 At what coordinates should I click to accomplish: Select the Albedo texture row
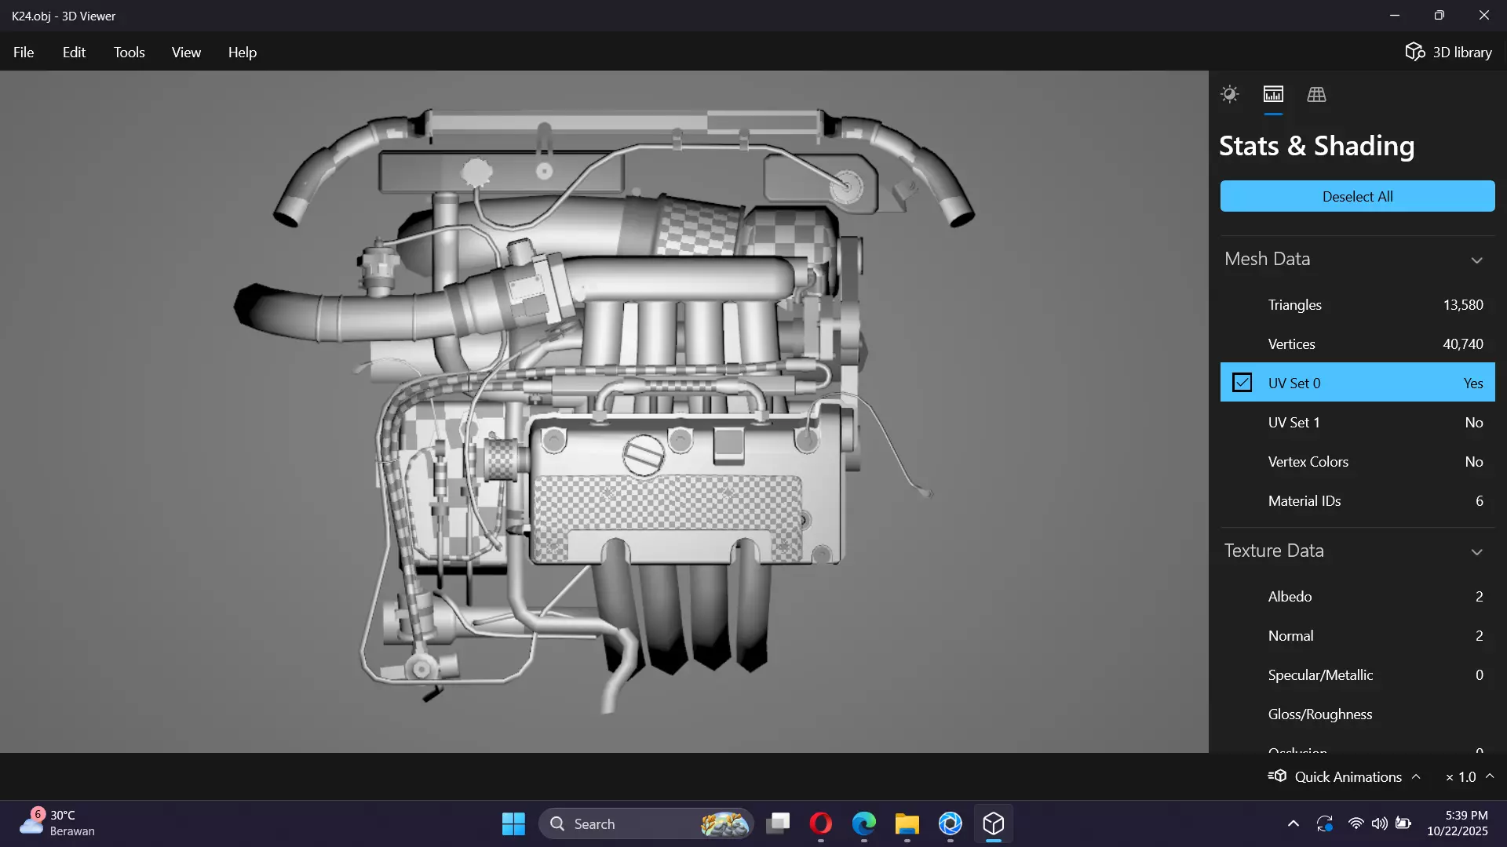[x=1357, y=596]
